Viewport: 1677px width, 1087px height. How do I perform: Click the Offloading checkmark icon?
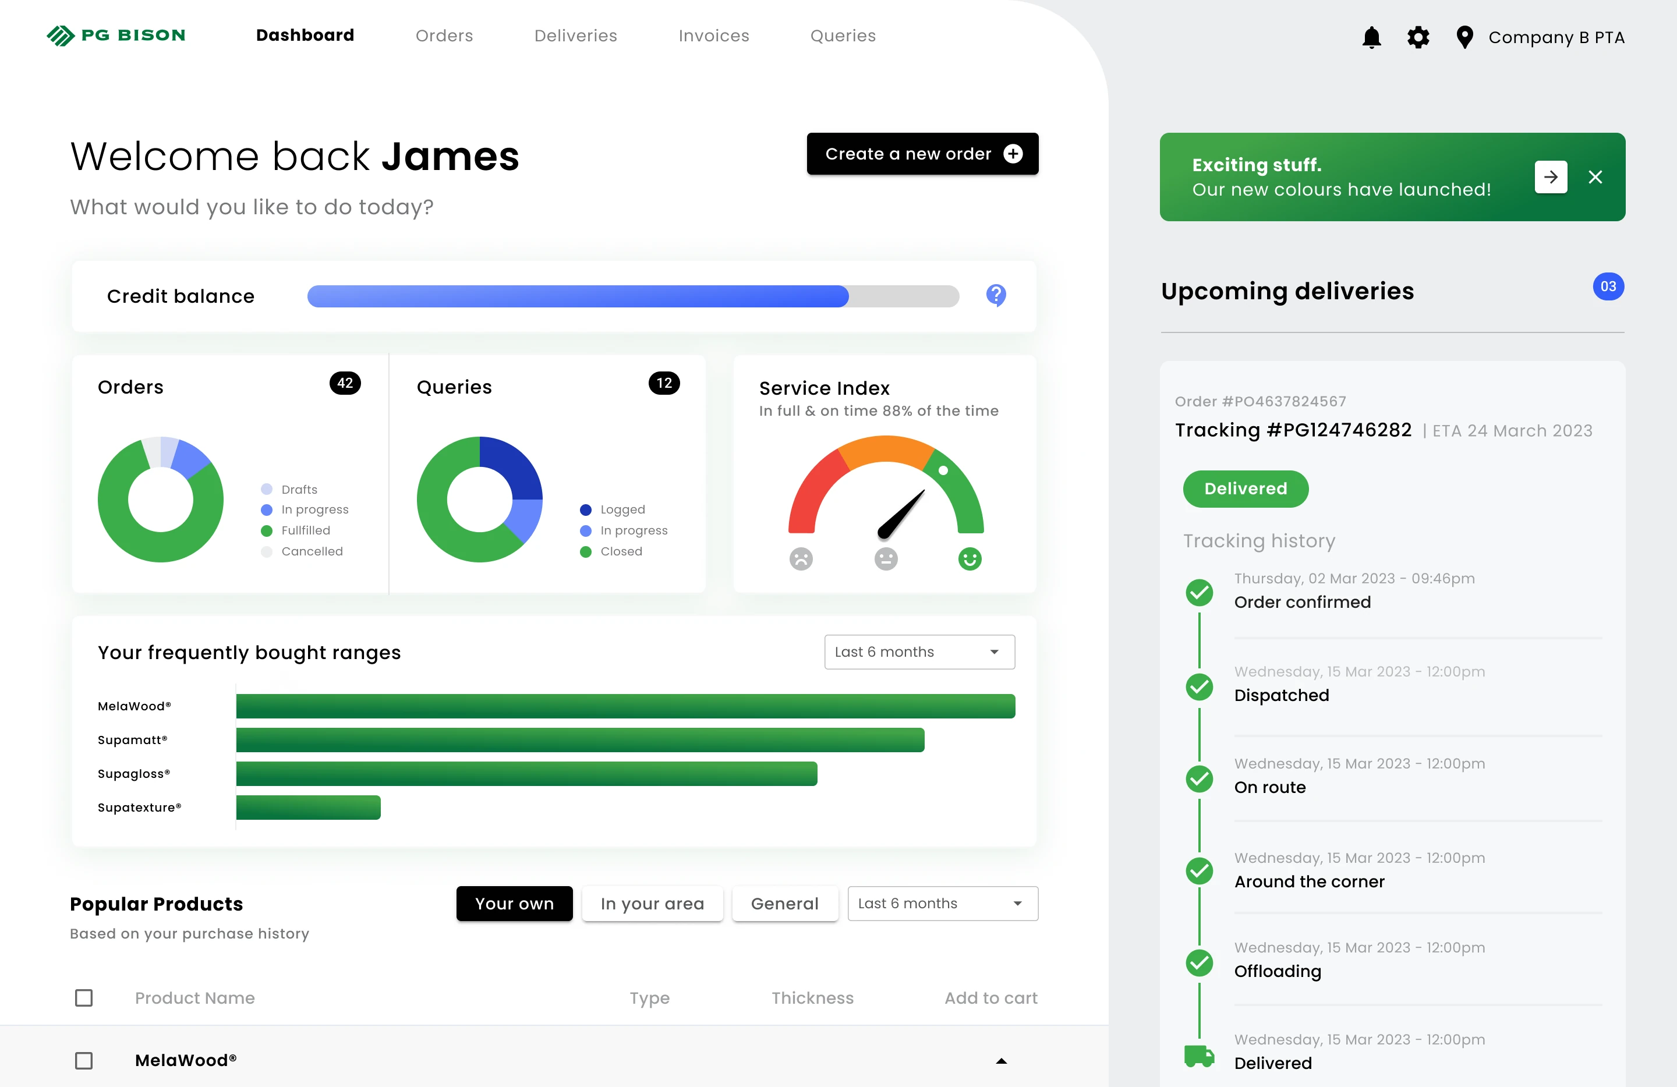click(x=1200, y=963)
